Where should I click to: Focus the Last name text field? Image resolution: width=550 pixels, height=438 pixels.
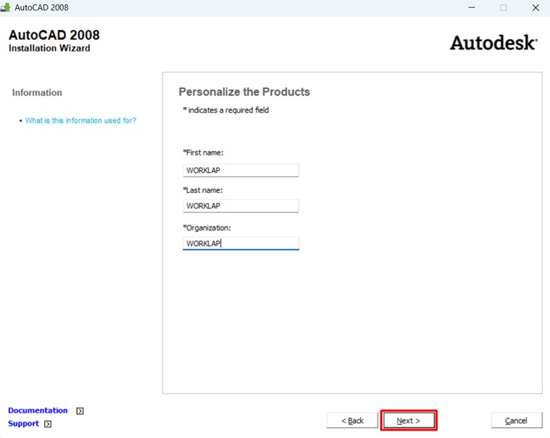pos(241,206)
